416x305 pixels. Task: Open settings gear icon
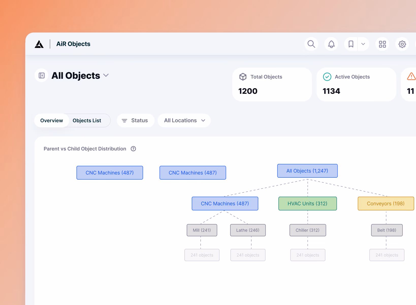point(402,44)
